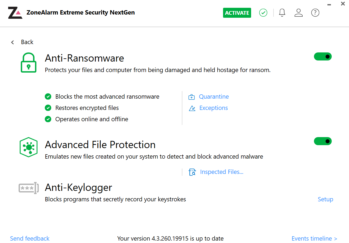The image size is (349, 243).
Task: Click 'Blocks programs that secretly record your keystrokes'
Action: [x=115, y=199]
